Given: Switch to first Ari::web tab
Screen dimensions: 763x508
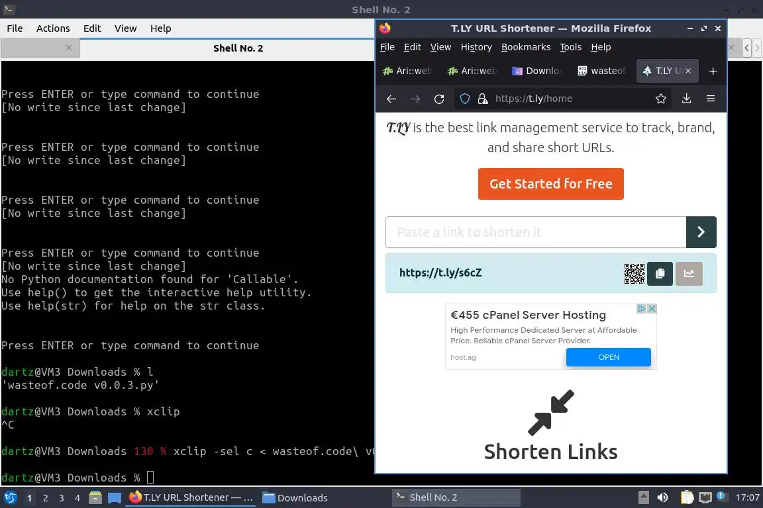Looking at the screenshot, I should pyautogui.click(x=407, y=71).
